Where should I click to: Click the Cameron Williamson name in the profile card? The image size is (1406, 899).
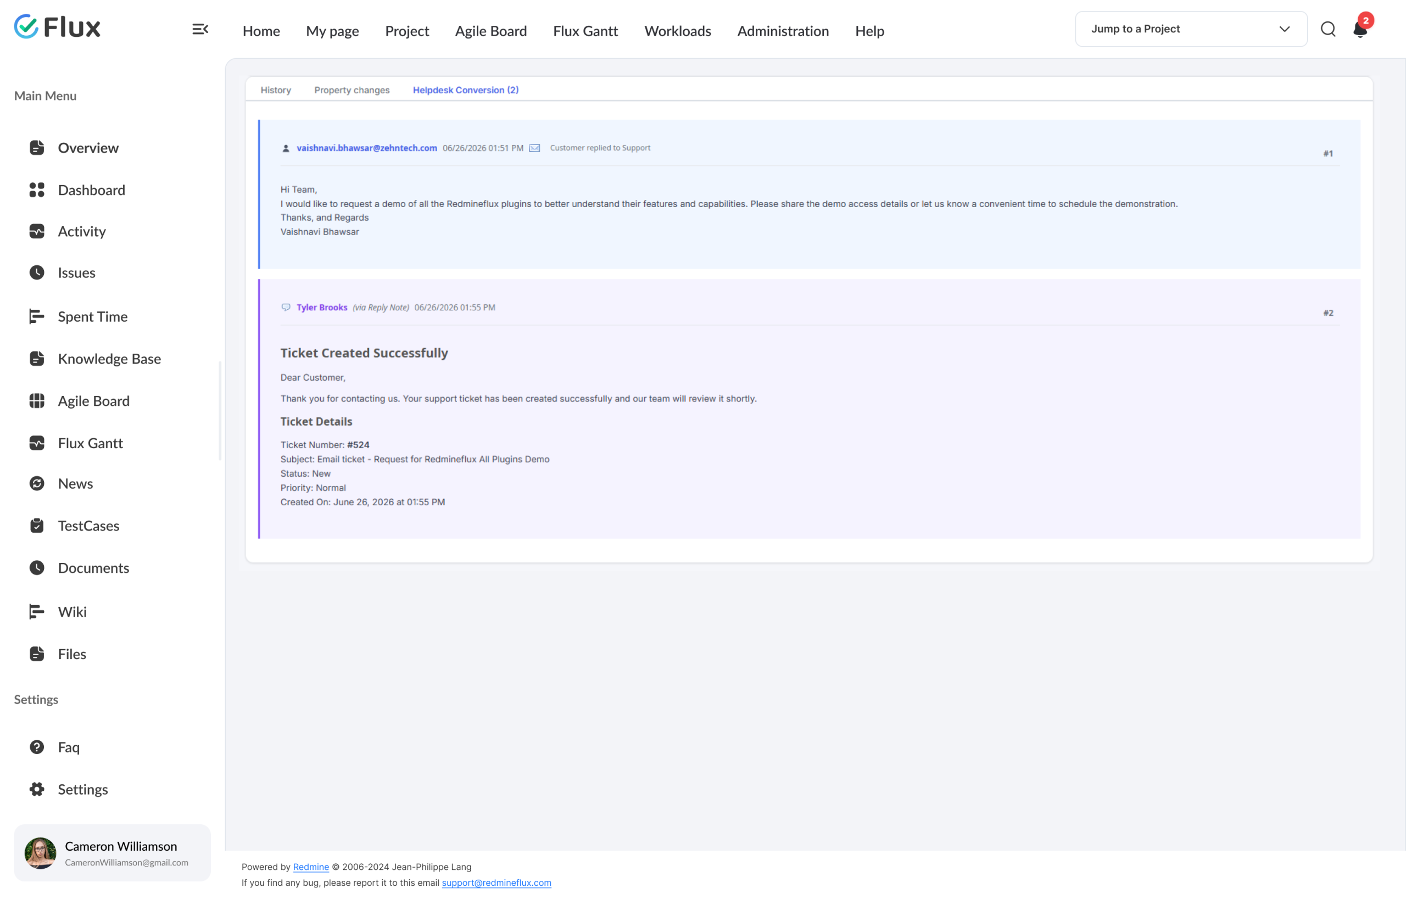point(121,846)
